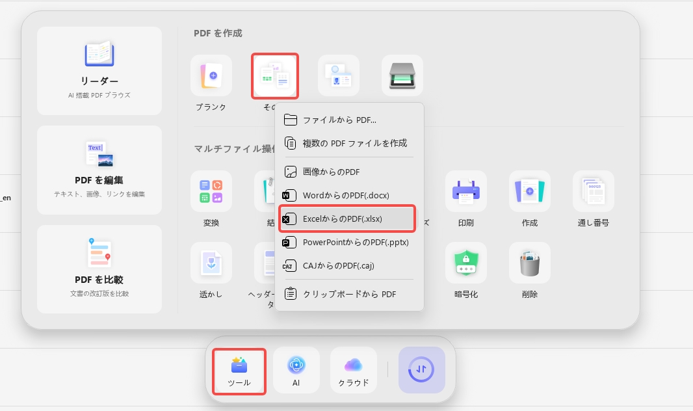Click the circular sync/transfer button

coord(422,370)
